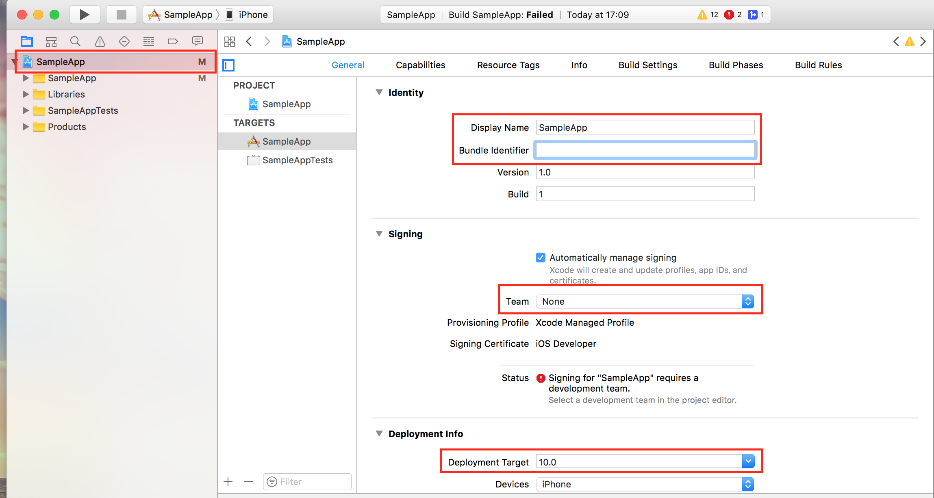Viewport: 934px width, 498px height.
Task: Click the blue analyzer issue indicator
Action: 756,15
